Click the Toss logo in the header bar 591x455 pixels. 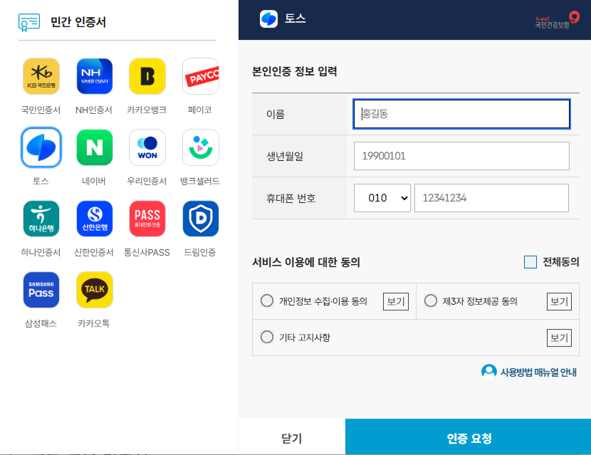[268, 19]
